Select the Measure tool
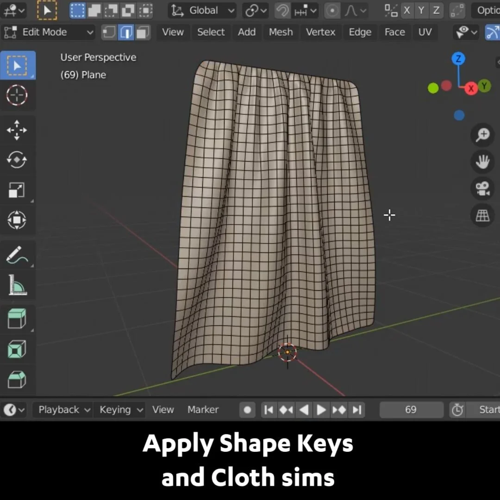The height and width of the screenshot is (500, 500). click(18, 285)
